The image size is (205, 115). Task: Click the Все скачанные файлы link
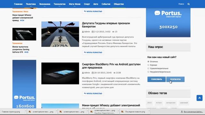193,112
